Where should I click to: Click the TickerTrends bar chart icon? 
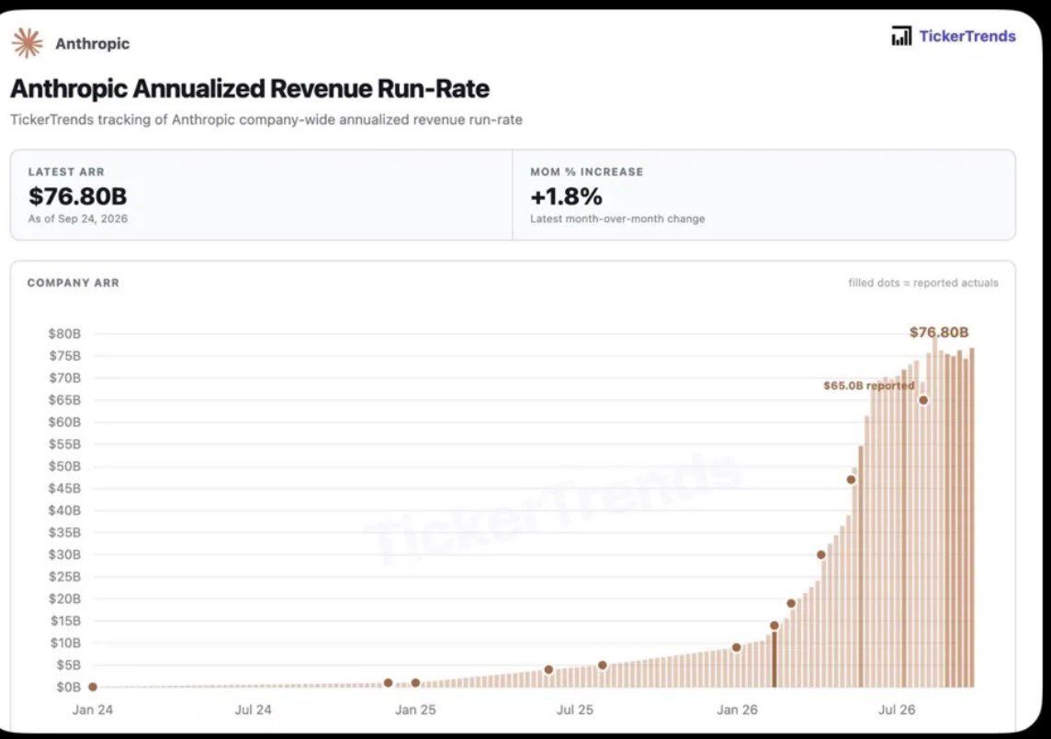tap(901, 36)
